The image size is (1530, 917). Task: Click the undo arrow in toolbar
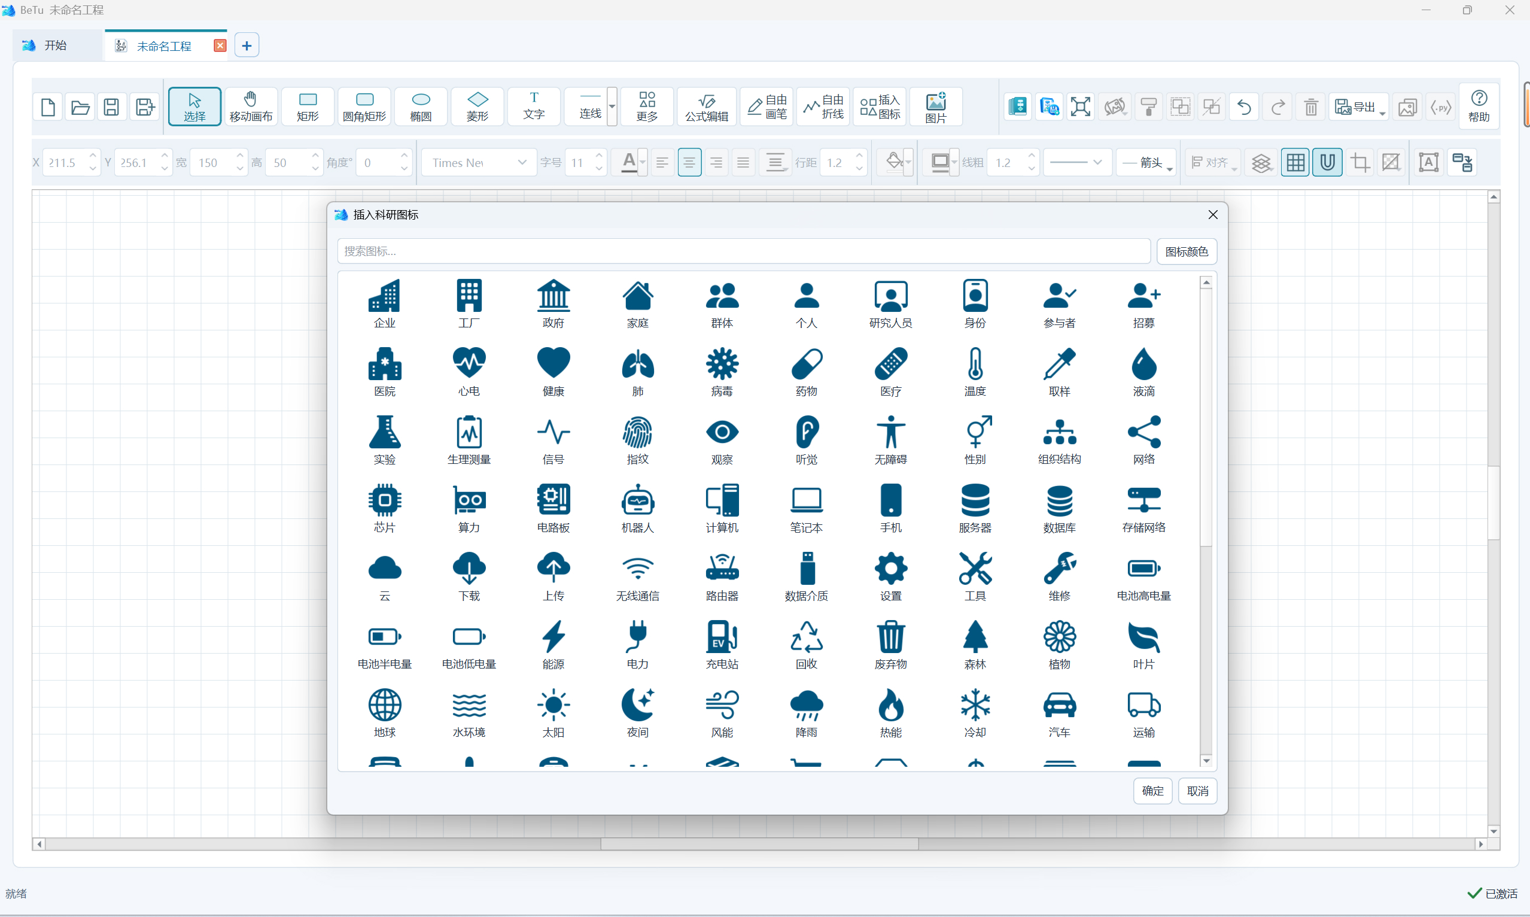pos(1244,107)
